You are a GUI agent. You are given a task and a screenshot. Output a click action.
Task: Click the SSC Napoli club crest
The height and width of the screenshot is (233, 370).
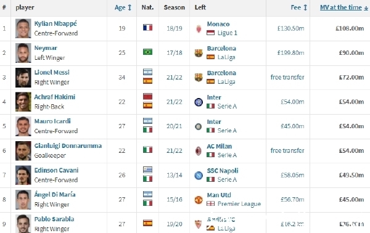click(199, 175)
